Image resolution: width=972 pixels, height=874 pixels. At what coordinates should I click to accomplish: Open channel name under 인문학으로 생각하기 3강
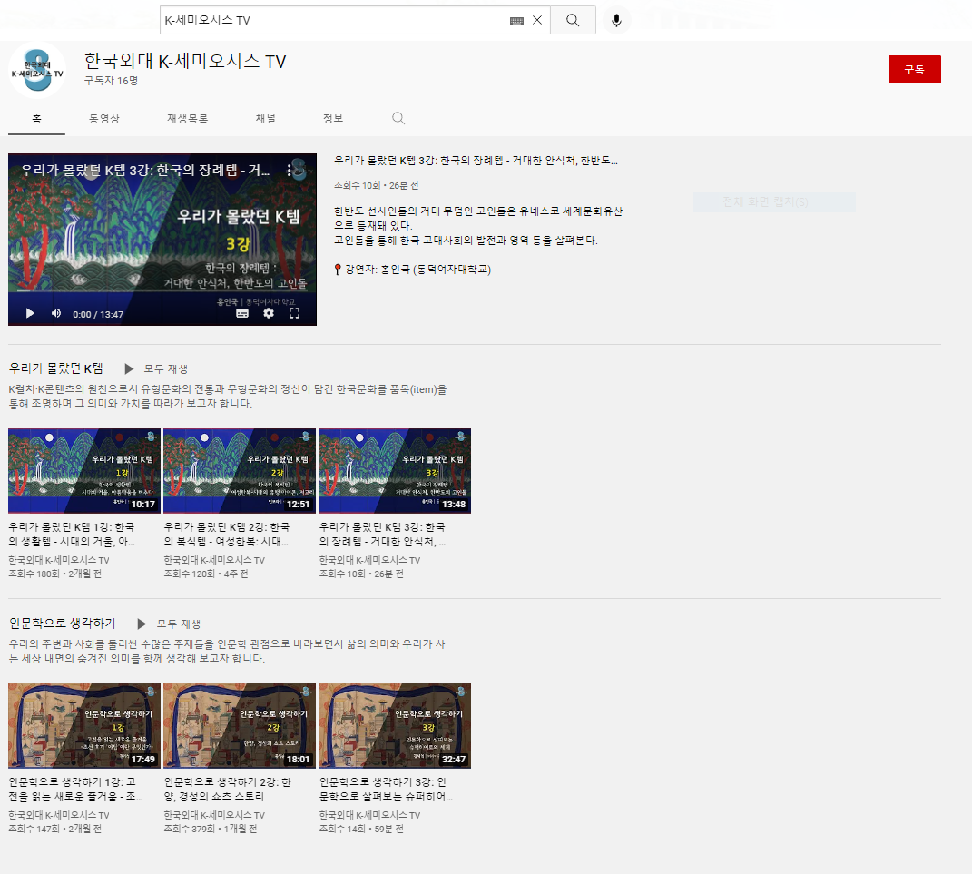370,815
